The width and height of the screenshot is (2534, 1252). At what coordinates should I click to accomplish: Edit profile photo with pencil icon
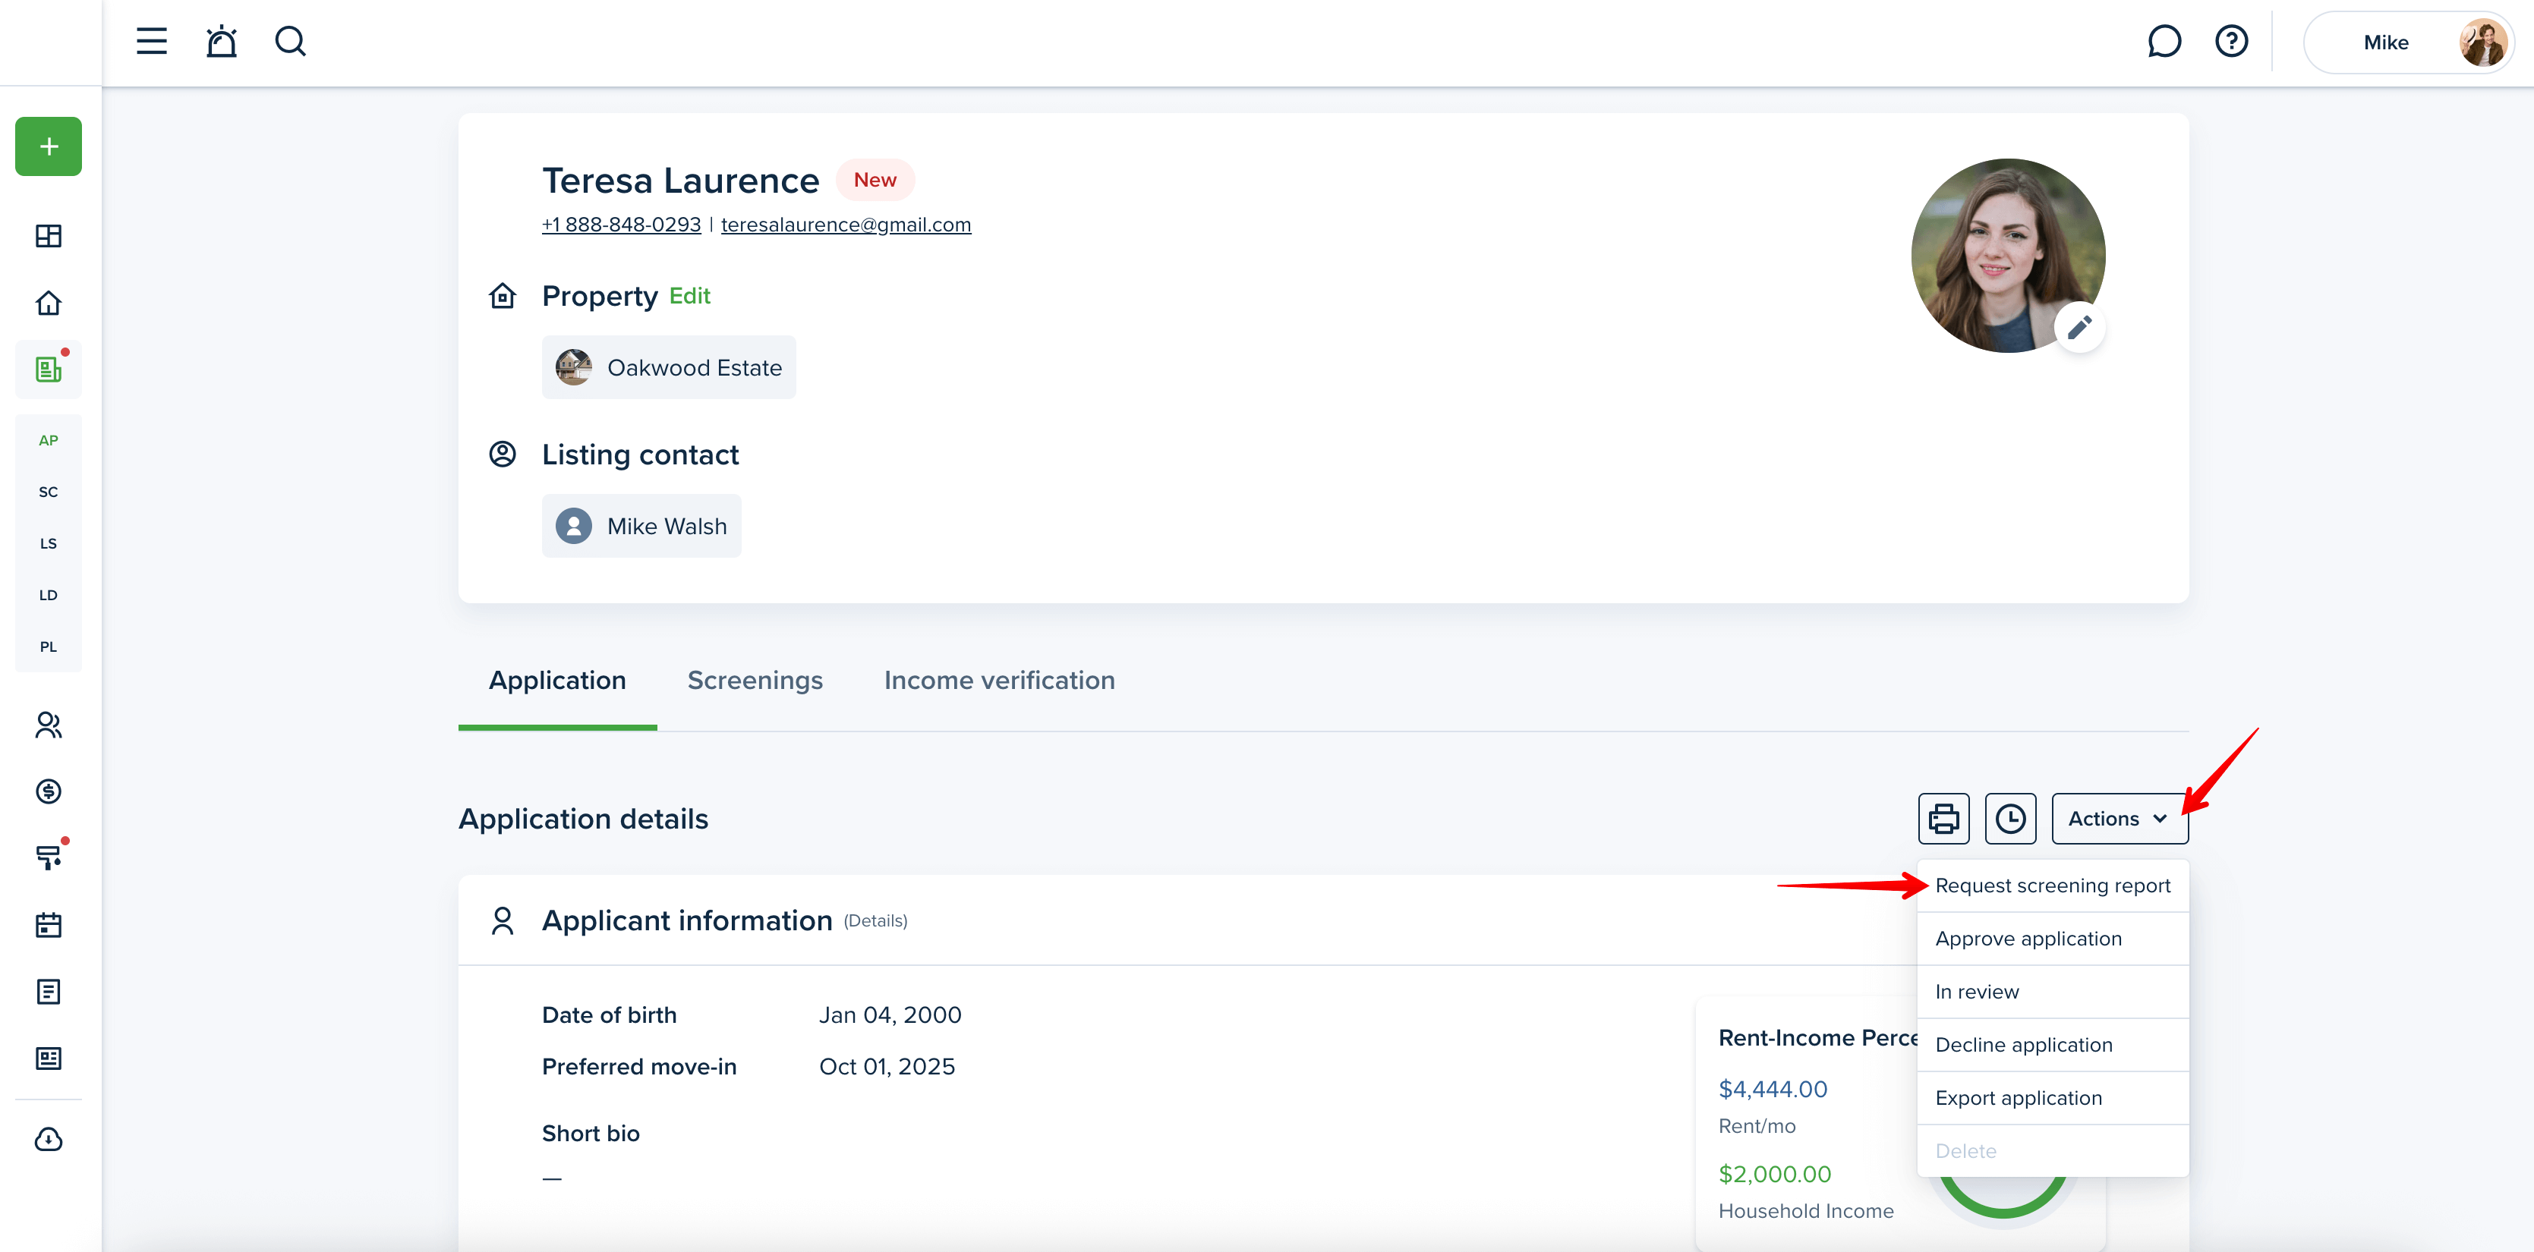click(2079, 328)
